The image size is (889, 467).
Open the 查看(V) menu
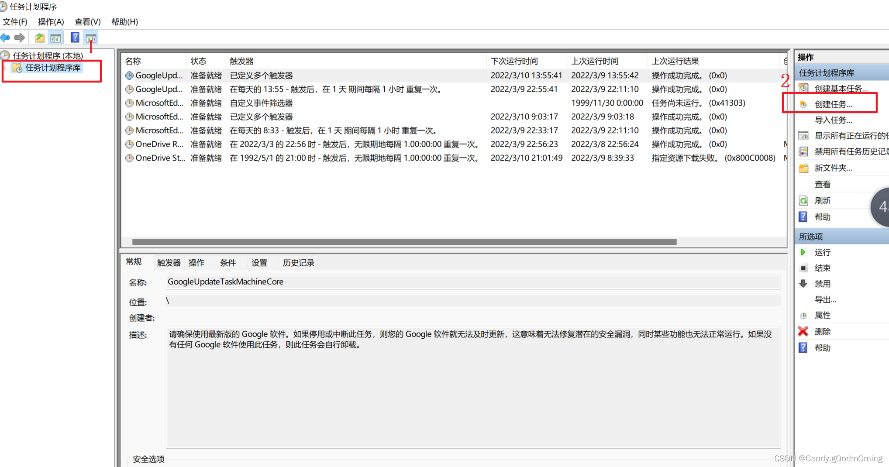87,22
